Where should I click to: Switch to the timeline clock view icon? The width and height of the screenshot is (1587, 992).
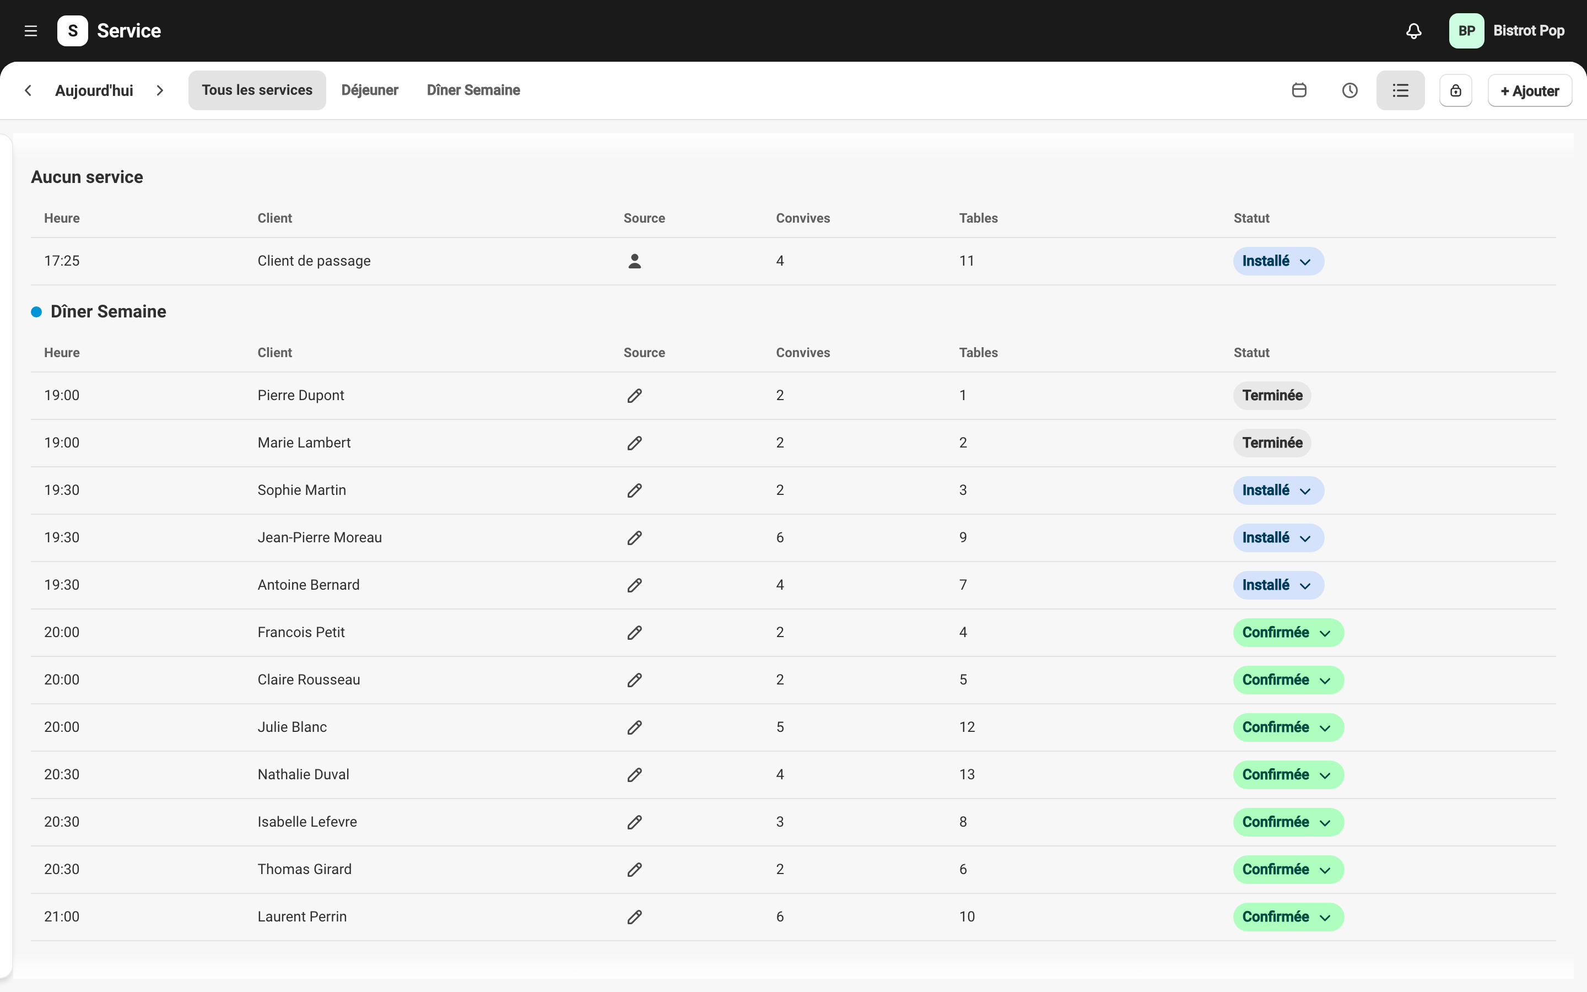click(x=1350, y=90)
